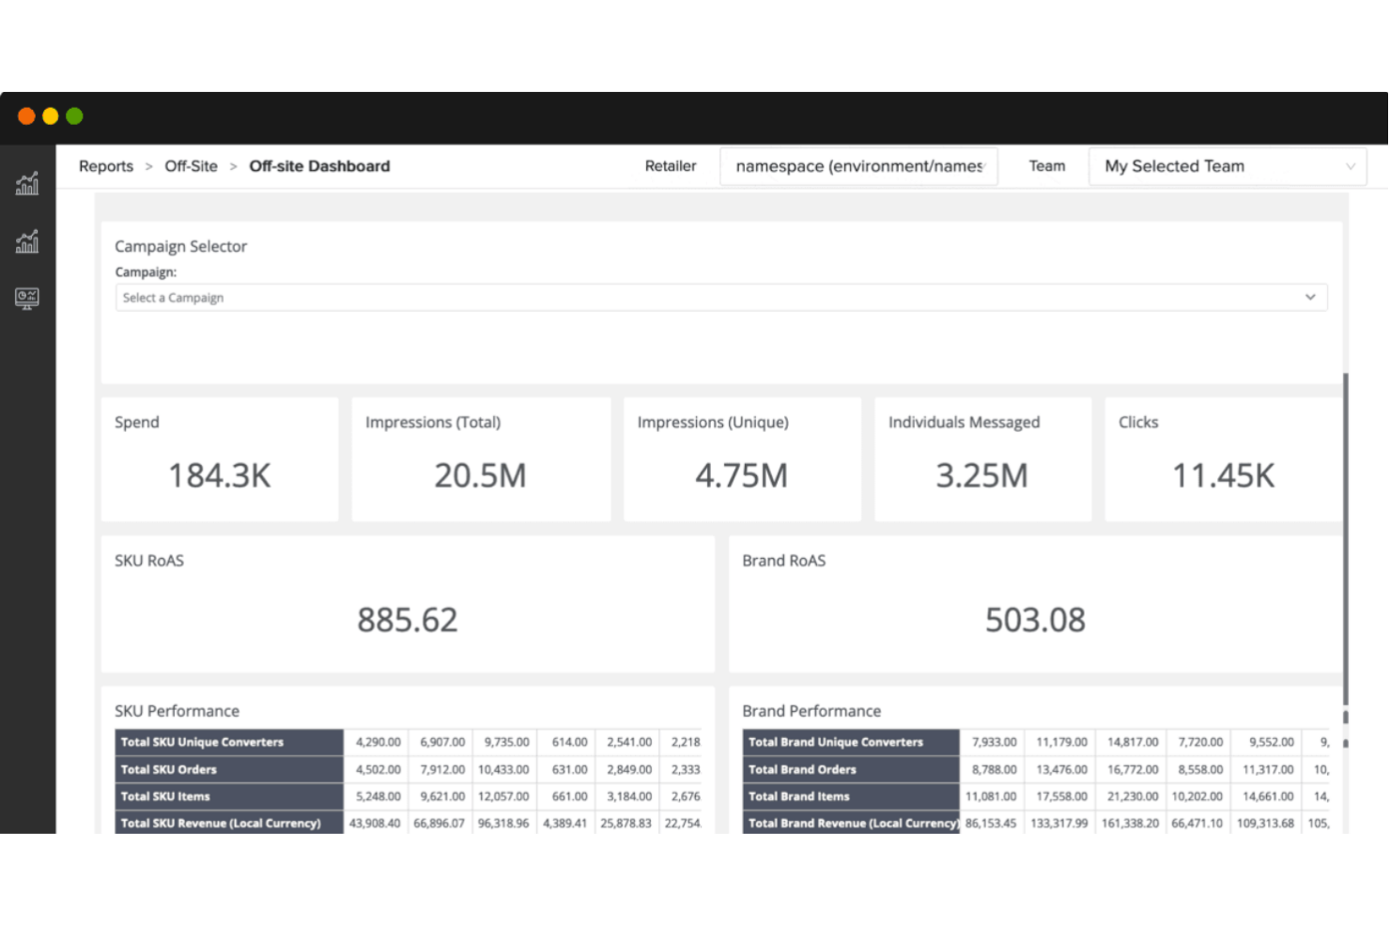
Task: Expand the Retailer namespace selector
Action: point(857,166)
